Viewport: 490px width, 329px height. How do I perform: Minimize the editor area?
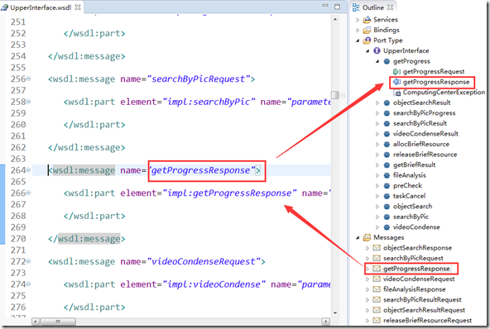pos(325,6)
